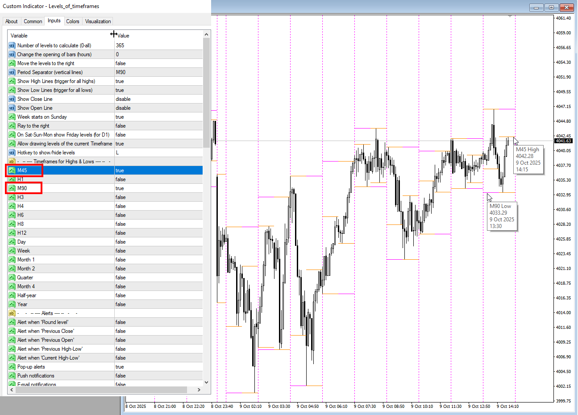
Task: Click the M45 timeframe parameter icon
Action: tap(12, 170)
